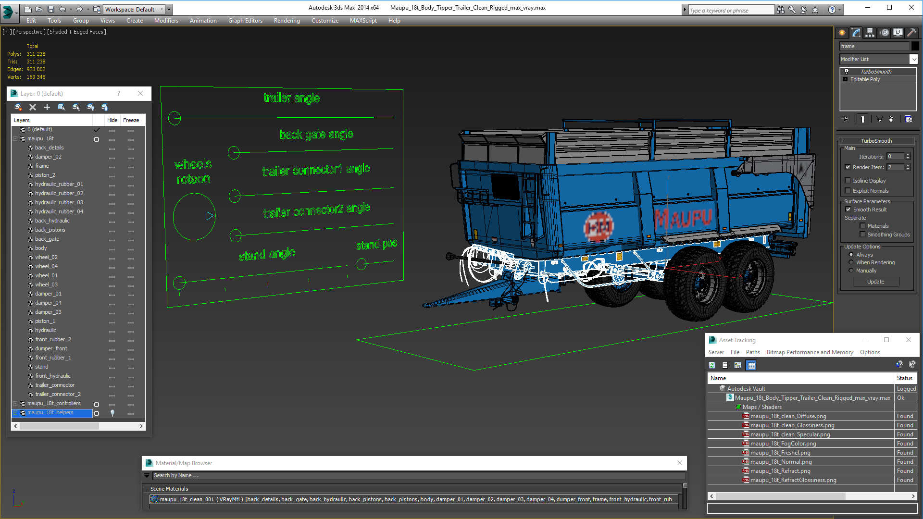This screenshot has height=519, width=923.
Task: Enable Separate by Smoothing Groups checkbox
Action: (x=862, y=235)
